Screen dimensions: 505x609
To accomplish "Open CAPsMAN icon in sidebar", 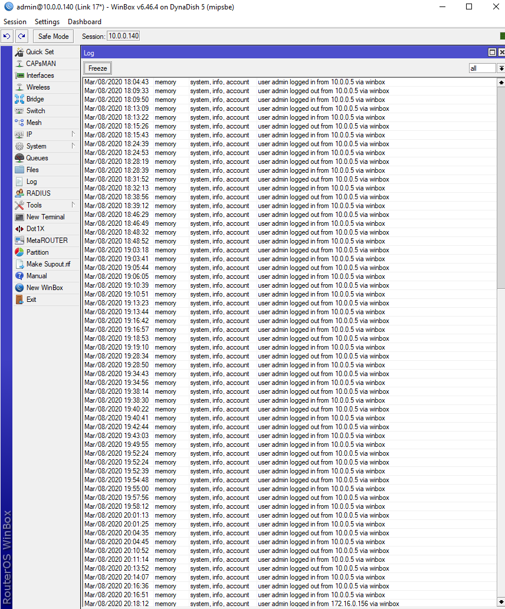I will click(19, 64).
